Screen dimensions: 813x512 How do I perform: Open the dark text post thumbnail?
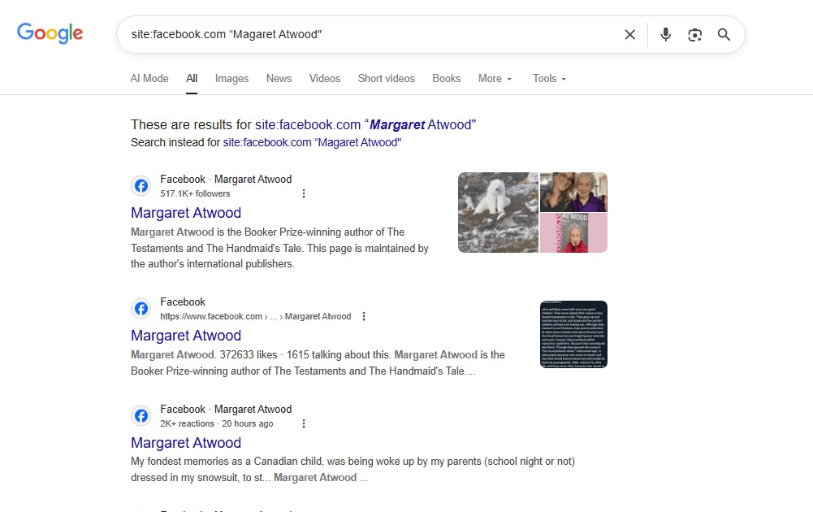coord(573,335)
